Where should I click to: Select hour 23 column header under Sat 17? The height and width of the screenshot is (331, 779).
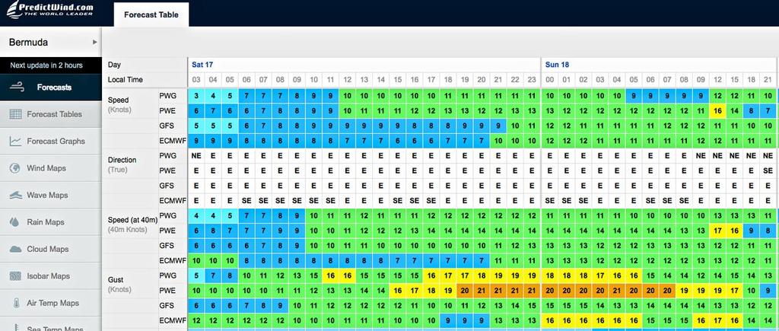pos(532,80)
